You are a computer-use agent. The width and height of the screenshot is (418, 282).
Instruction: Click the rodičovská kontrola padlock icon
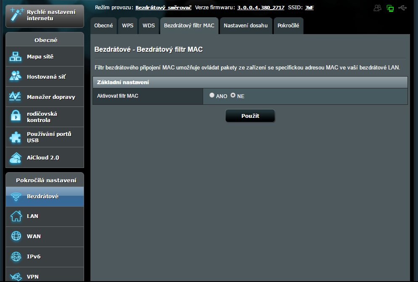tap(16, 117)
